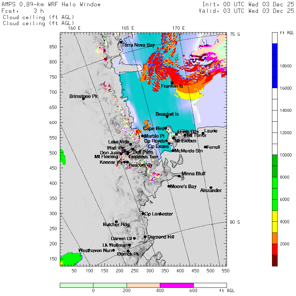Screen dimensions: 296x296
Task: Click the 165 E longitude label
Action: click(128, 28)
